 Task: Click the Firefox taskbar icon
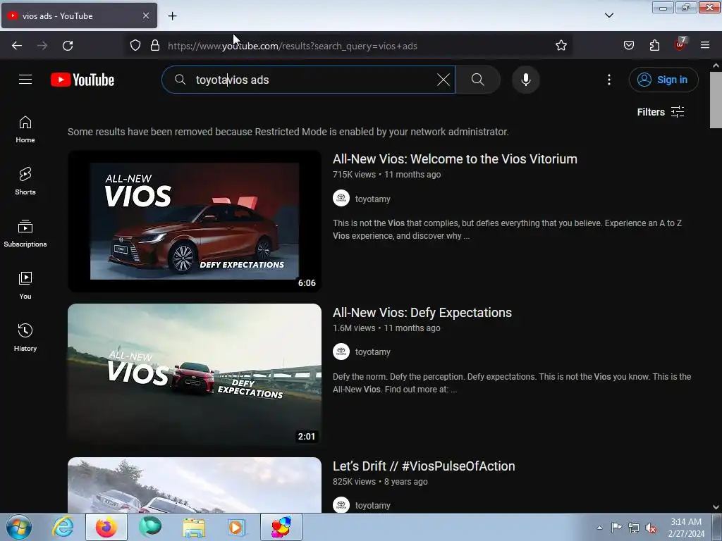point(106,527)
